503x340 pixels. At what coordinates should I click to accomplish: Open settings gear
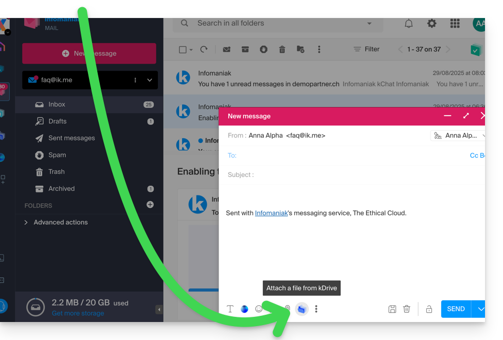click(432, 24)
